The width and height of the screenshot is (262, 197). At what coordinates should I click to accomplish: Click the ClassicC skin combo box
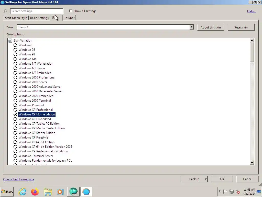tap(105, 27)
